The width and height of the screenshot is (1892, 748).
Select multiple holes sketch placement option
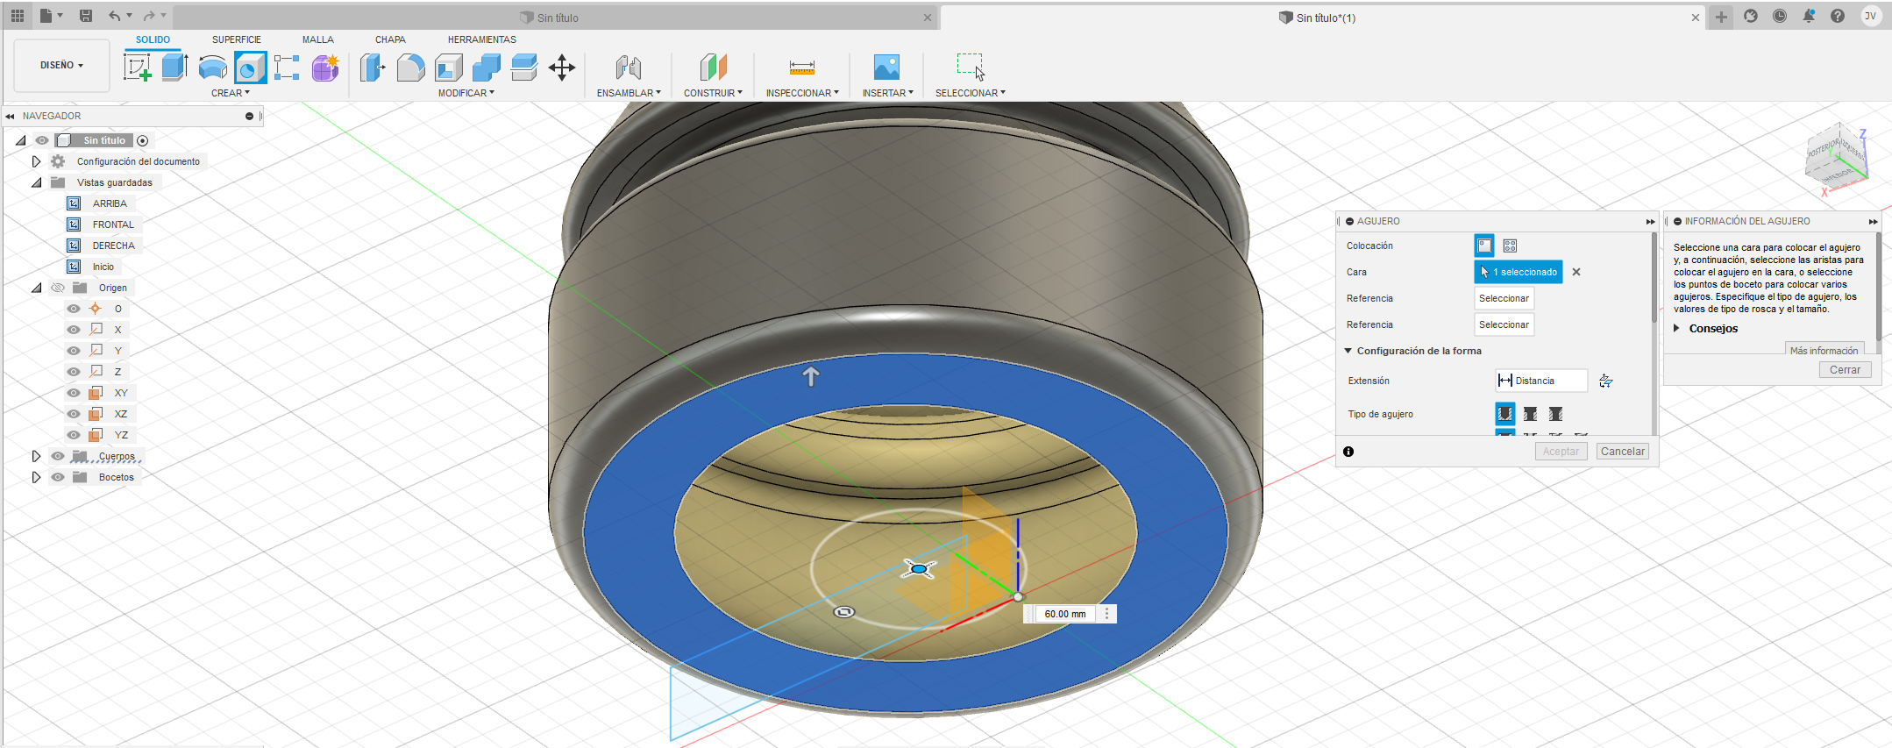pos(1510,246)
